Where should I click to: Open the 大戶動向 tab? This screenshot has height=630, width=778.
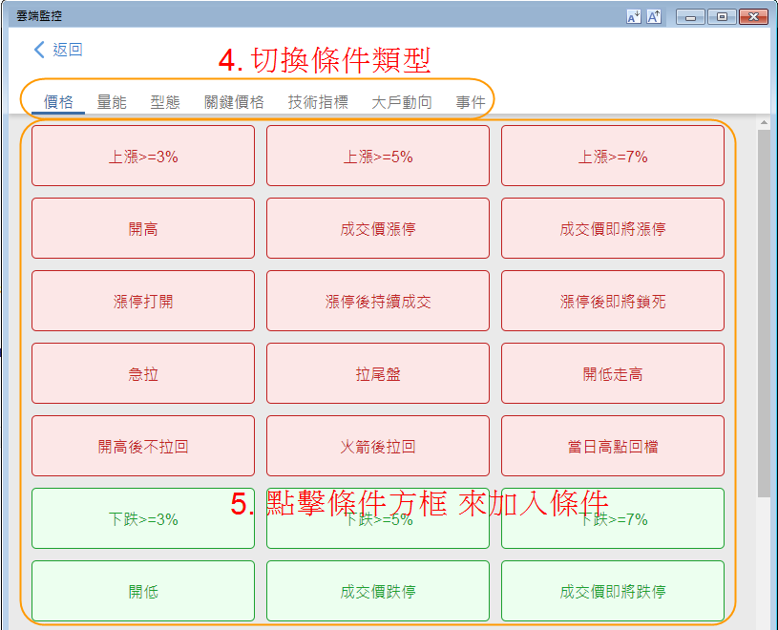click(x=402, y=102)
